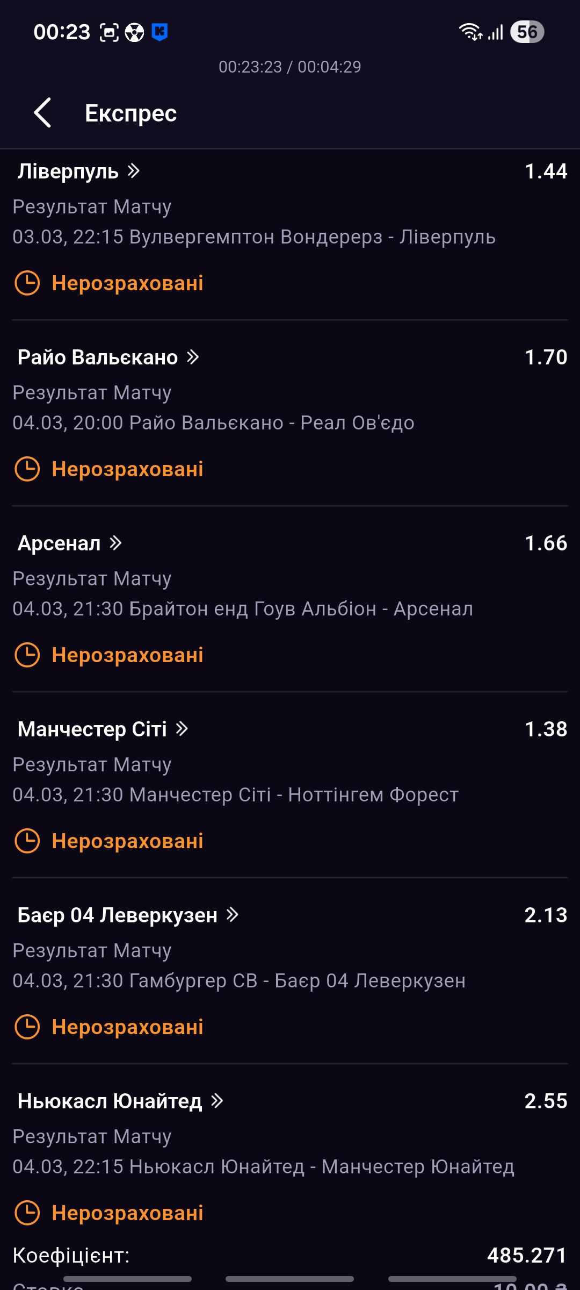The height and width of the screenshot is (1290, 580).
Task: Expand the Райо Вальєкано double-chevron arrow
Action: point(193,357)
